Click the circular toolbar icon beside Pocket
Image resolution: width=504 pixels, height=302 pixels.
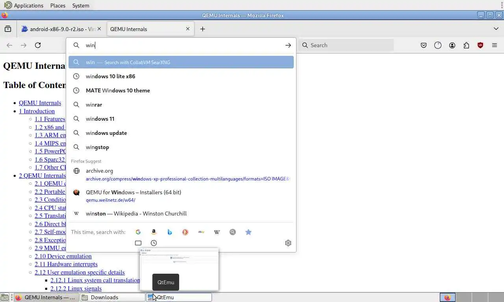pyautogui.click(x=438, y=45)
